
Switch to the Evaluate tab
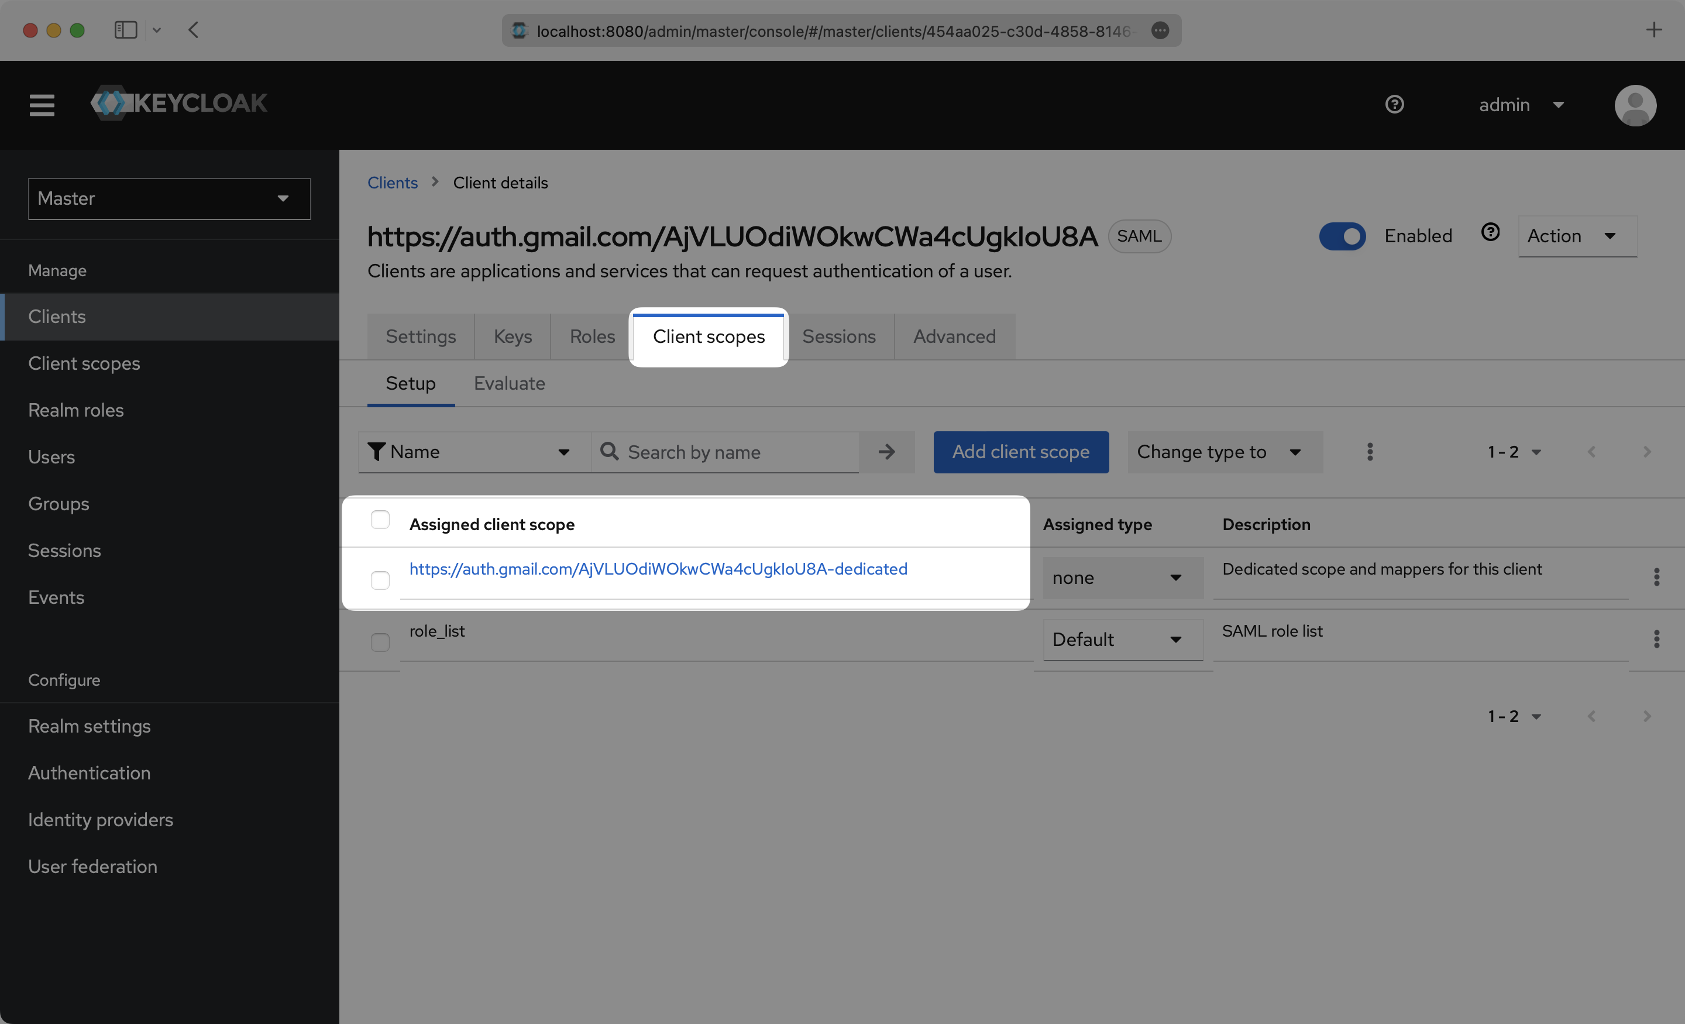[509, 383]
